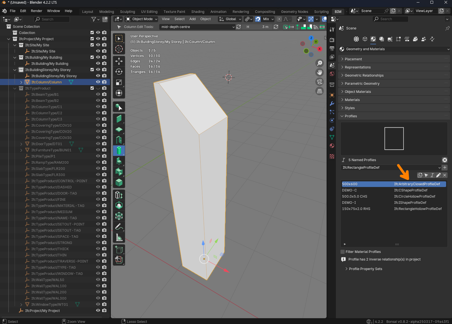452x324 pixels.
Task: Enable Filter Material Profiles checkbox
Action: point(343,252)
